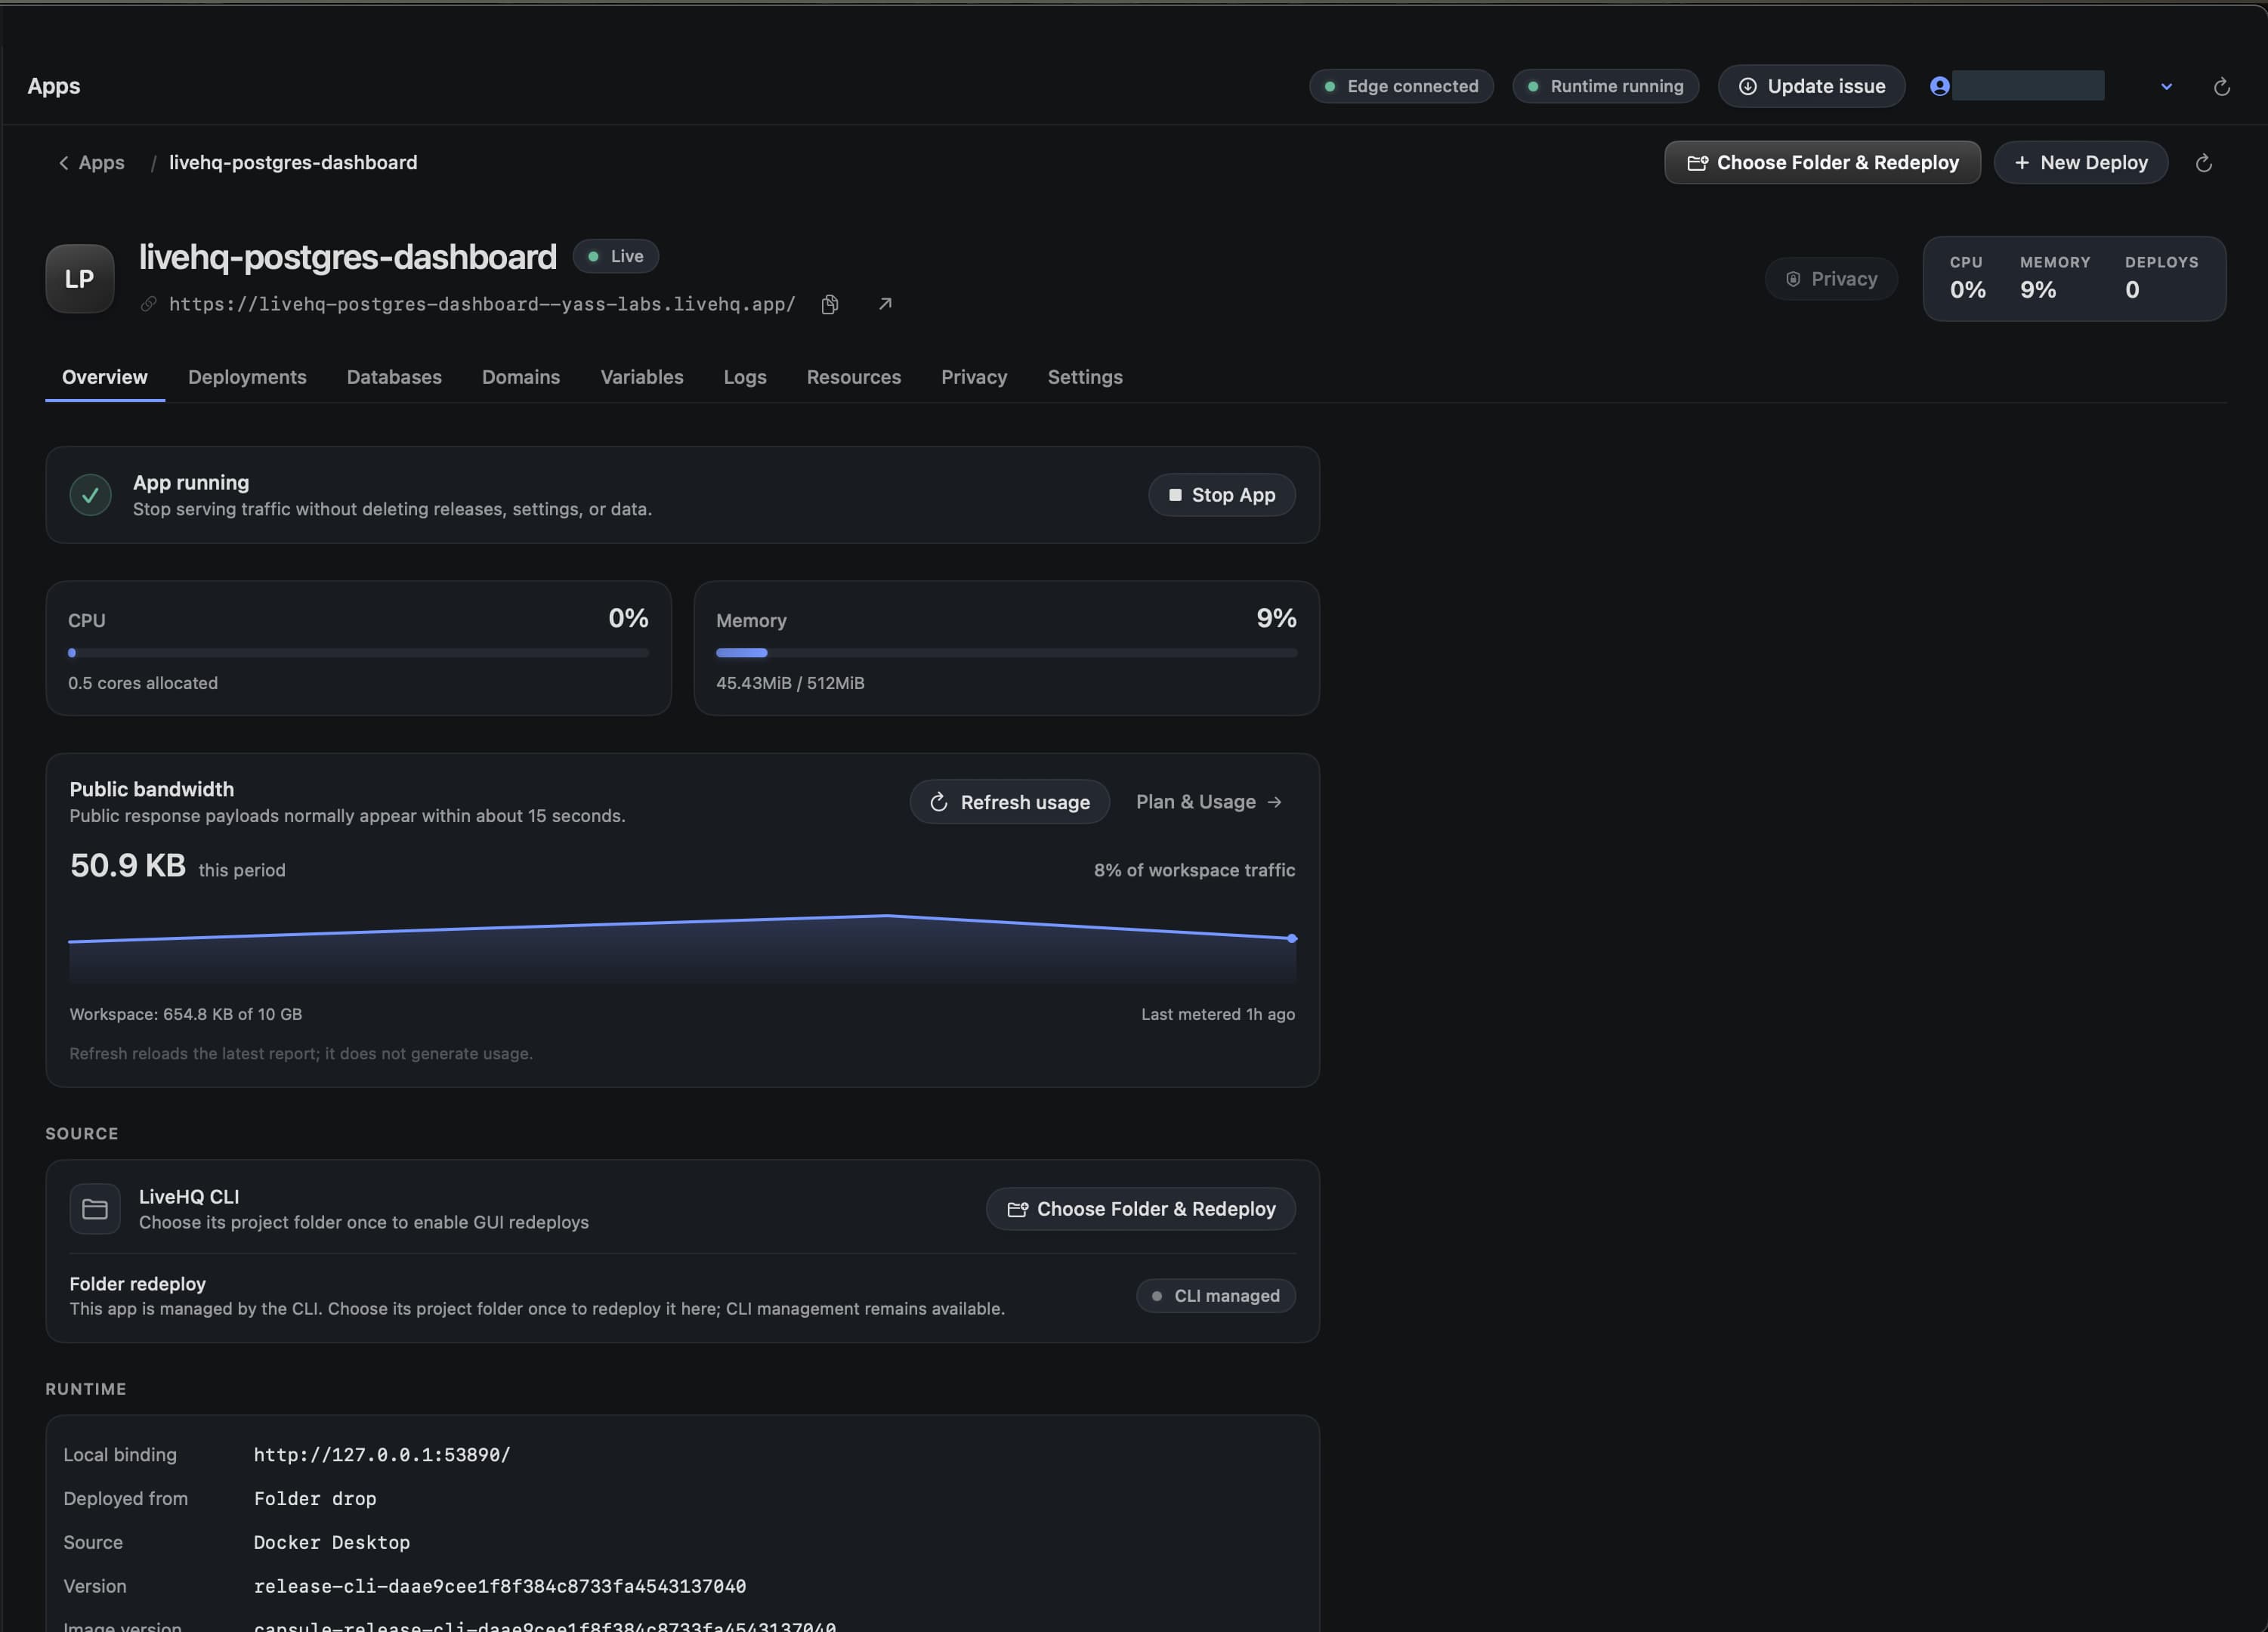Open the Update issue button
This screenshot has width=2268, height=1632.
coord(1811,86)
